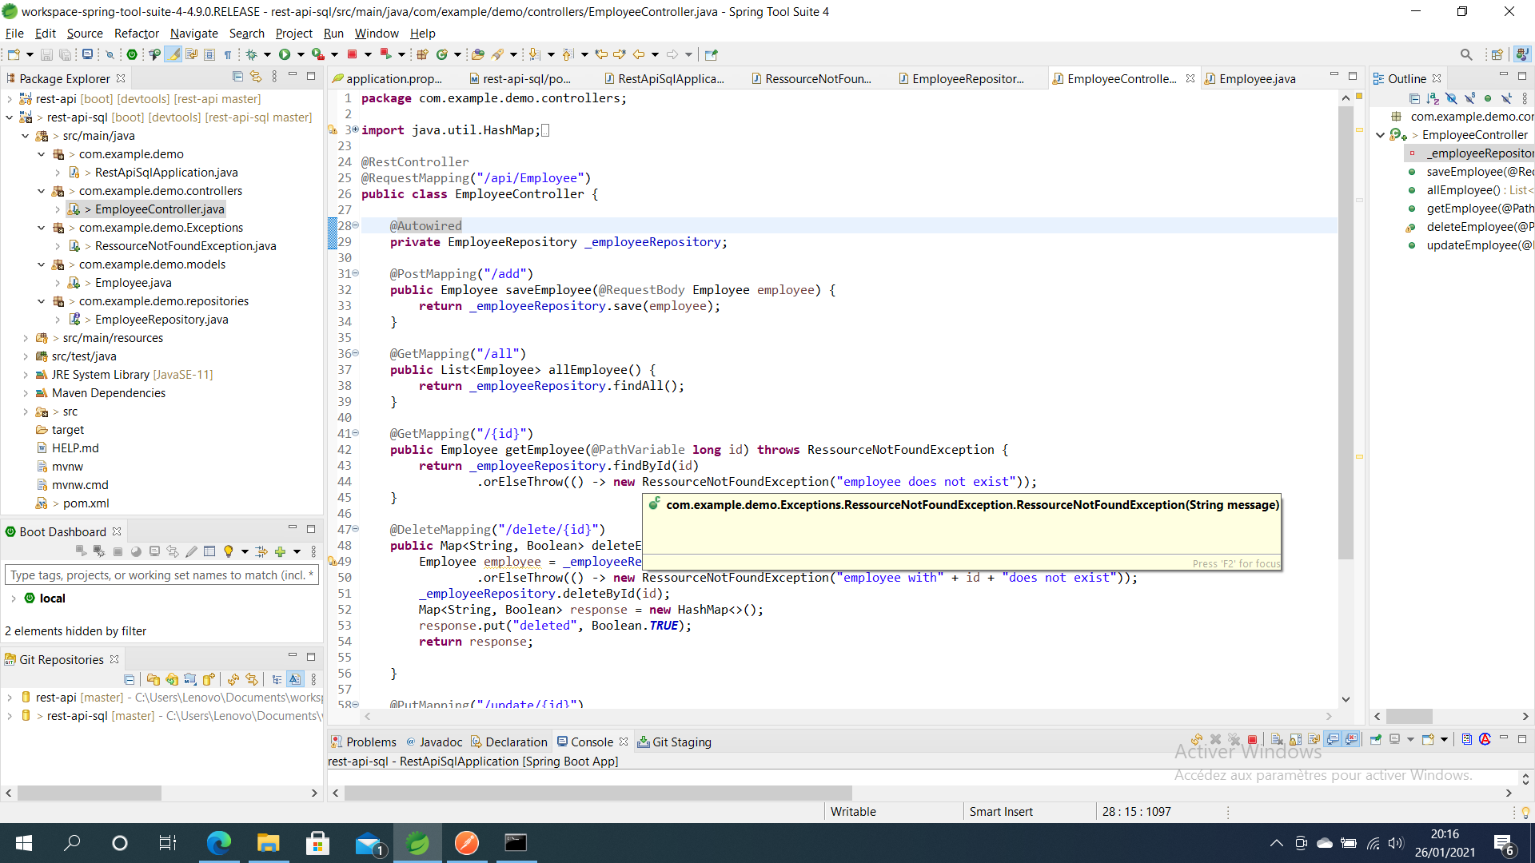The width and height of the screenshot is (1535, 863).
Task: Open Spring Tool Suite from Windows taskbar
Action: [x=417, y=843]
